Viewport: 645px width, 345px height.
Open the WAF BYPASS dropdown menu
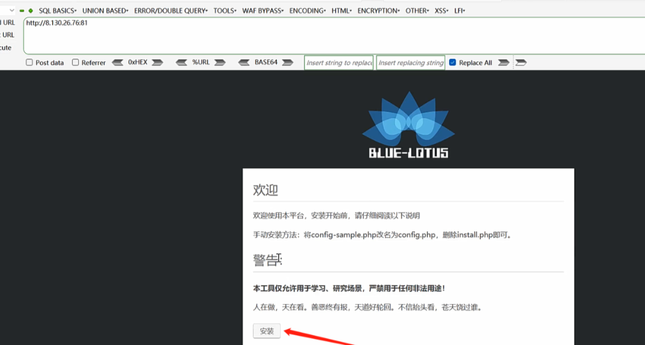263,11
